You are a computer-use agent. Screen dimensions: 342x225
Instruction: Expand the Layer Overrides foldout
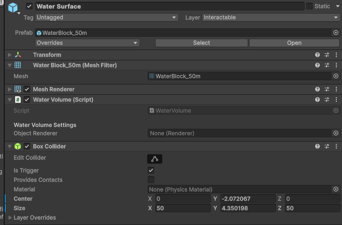click(10, 217)
